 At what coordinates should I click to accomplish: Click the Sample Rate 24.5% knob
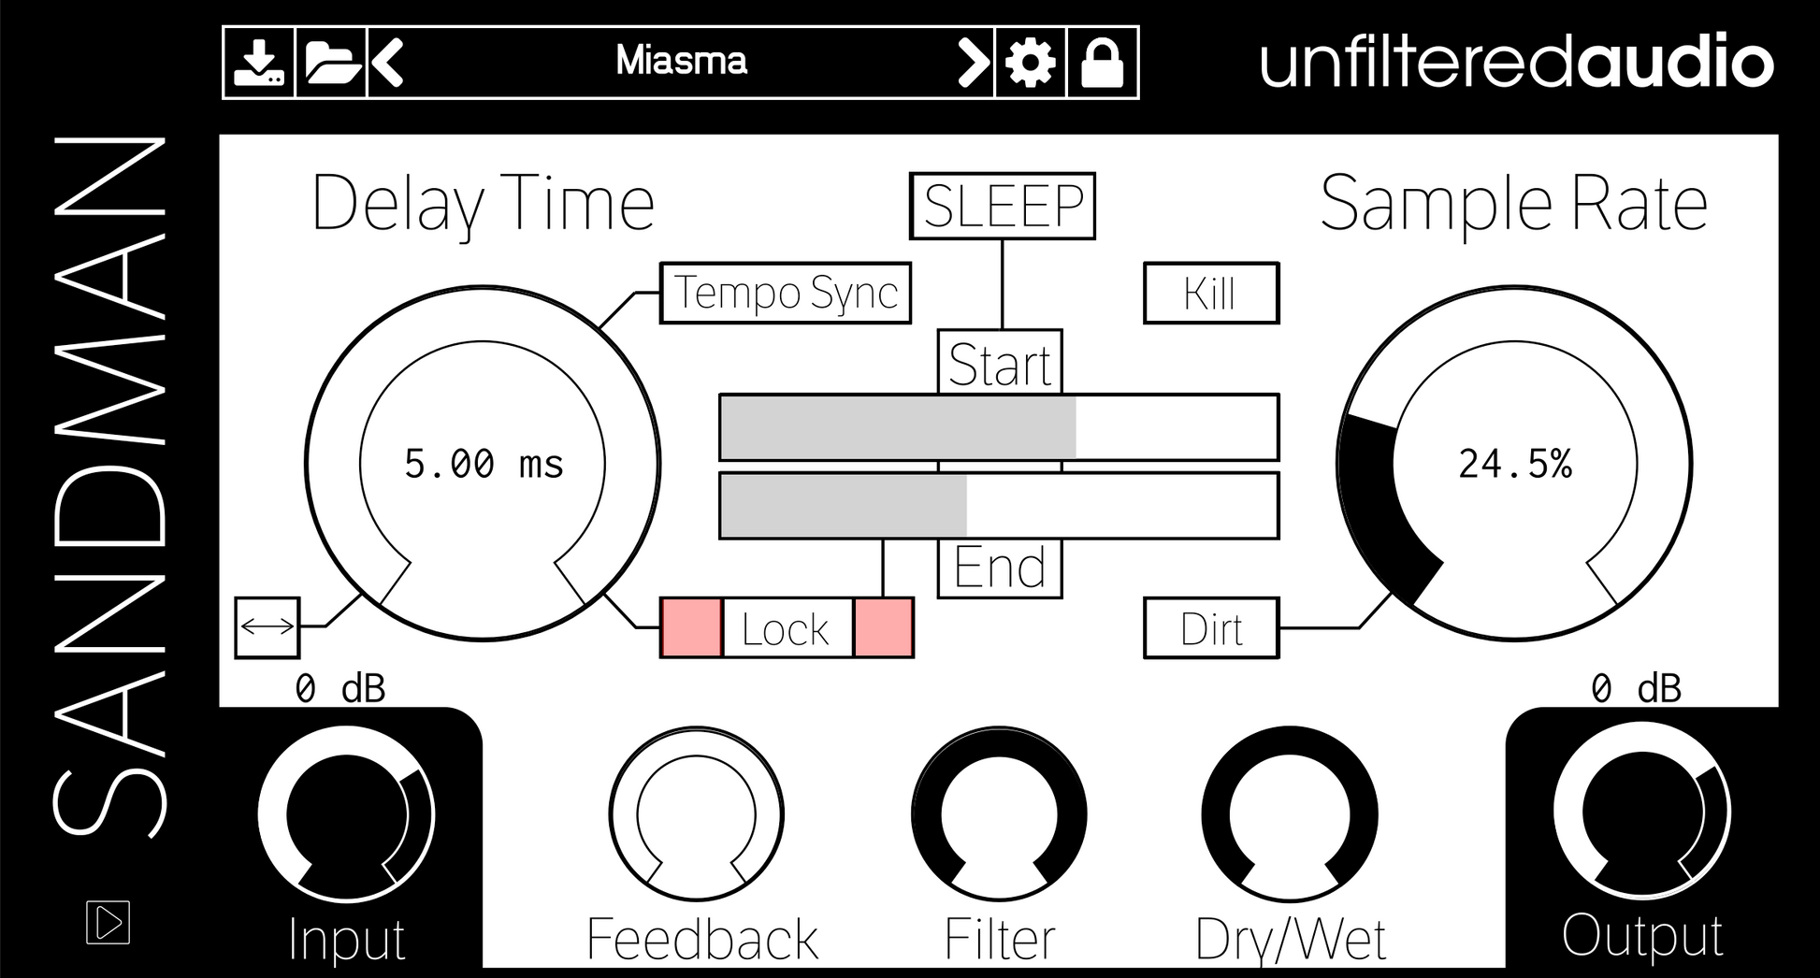[x=1514, y=464]
